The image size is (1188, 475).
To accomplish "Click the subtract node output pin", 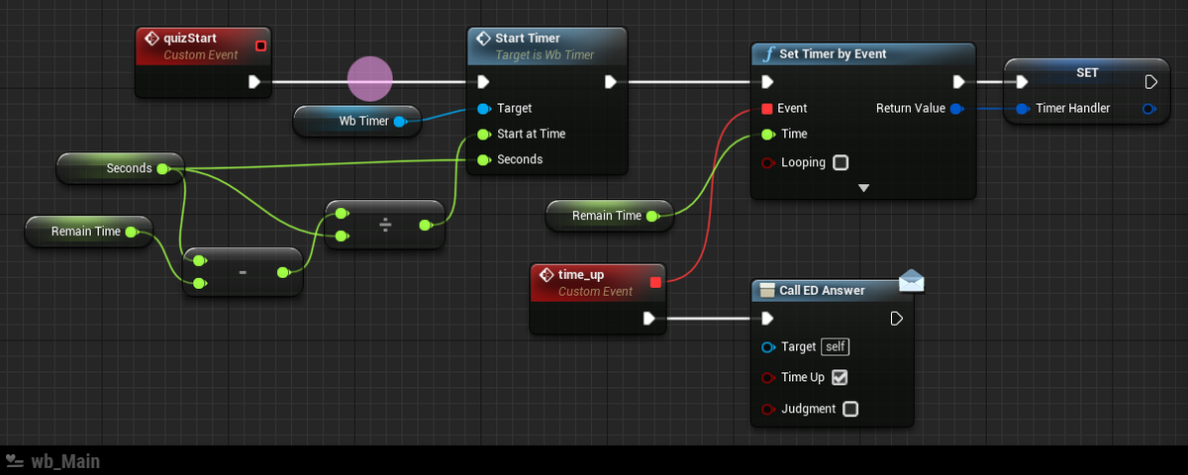I will (283, 272).
